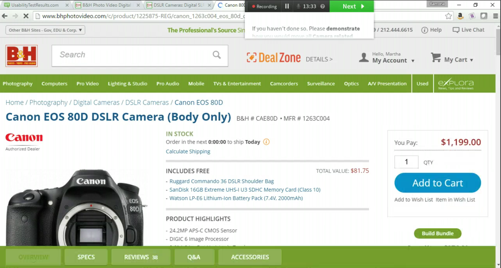The width and height of the screenshot is (501, 268).
Task: Bookmark page with the star icon
Action: coord(448,16)
